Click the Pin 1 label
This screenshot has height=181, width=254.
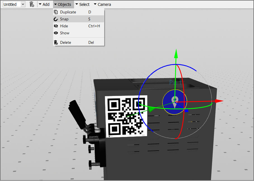point(175,83)
